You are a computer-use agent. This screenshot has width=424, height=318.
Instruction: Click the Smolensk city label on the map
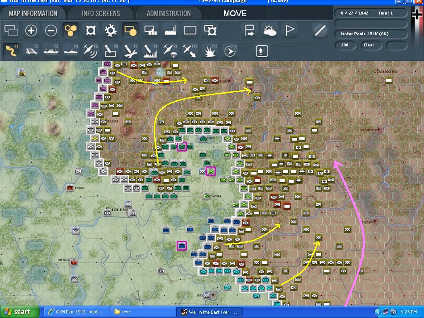117,209
